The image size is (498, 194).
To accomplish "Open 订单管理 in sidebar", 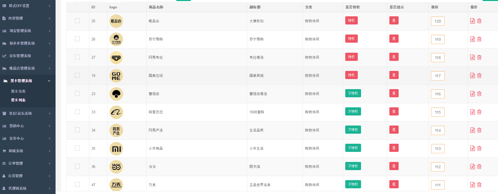I will click(28, 163).
